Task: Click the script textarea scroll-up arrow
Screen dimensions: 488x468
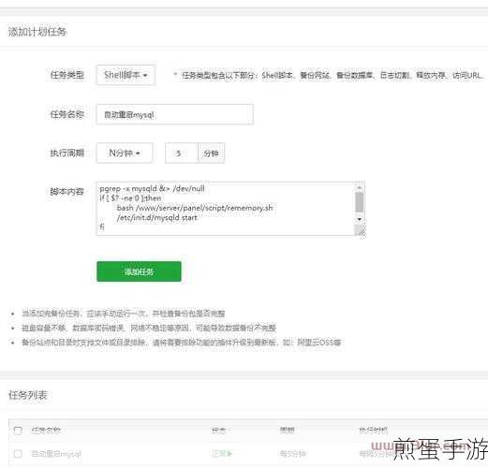Action: (x=360, y=187)
